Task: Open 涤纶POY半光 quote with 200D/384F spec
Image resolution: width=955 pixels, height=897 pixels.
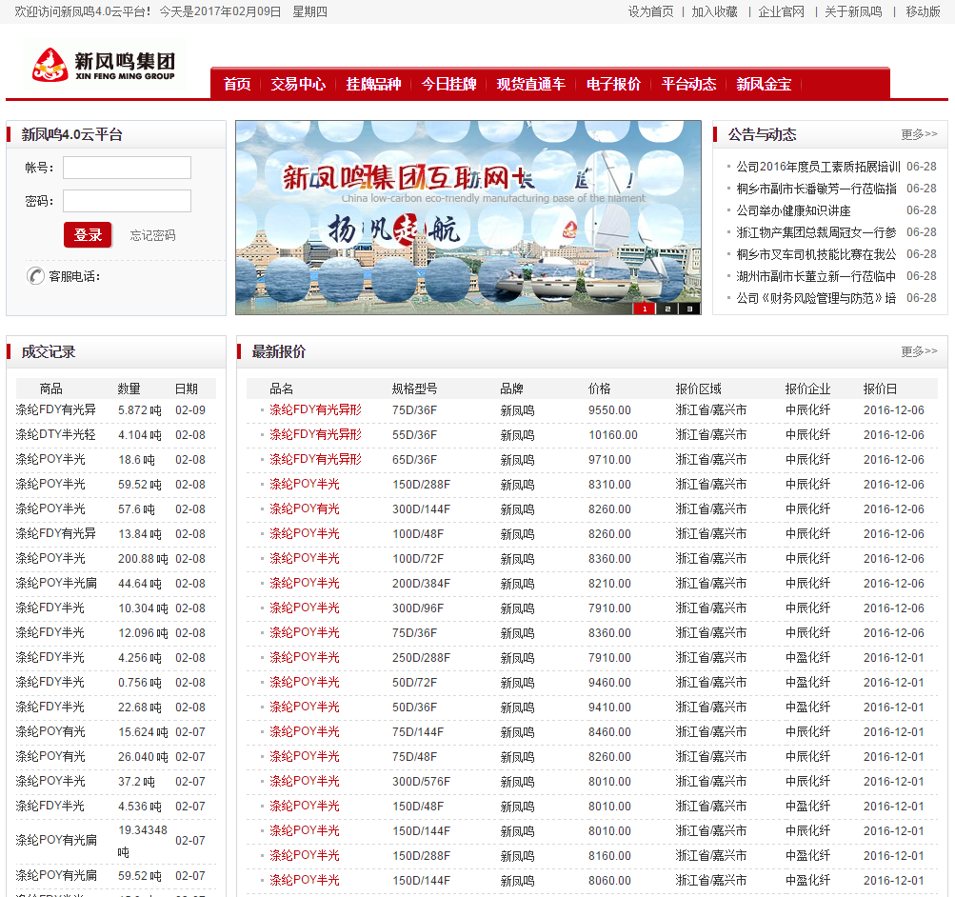Action: point(305,583)
